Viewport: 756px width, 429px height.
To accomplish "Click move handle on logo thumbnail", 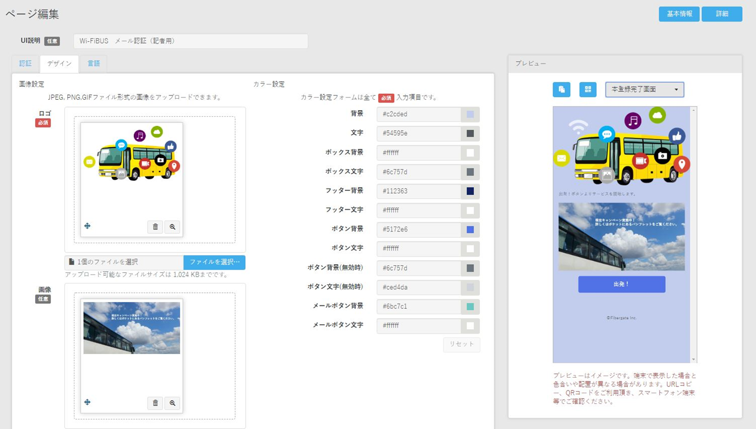I will pos(87,226).
